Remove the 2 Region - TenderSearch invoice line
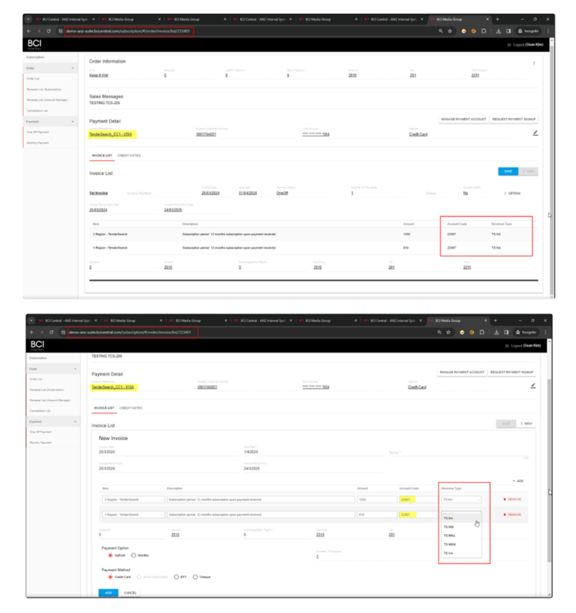The width and height of the screenshot is (576, 613). [512, 498]
